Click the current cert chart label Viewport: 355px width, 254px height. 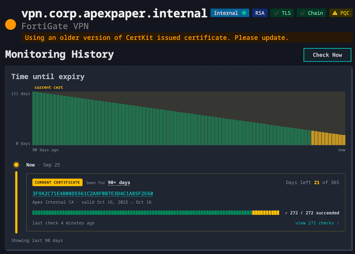click(49, 87)
